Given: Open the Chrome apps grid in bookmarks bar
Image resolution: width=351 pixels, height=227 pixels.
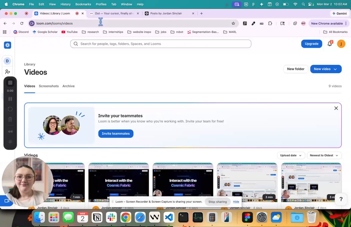Looking at the screenshot, I should click(5, 32).
